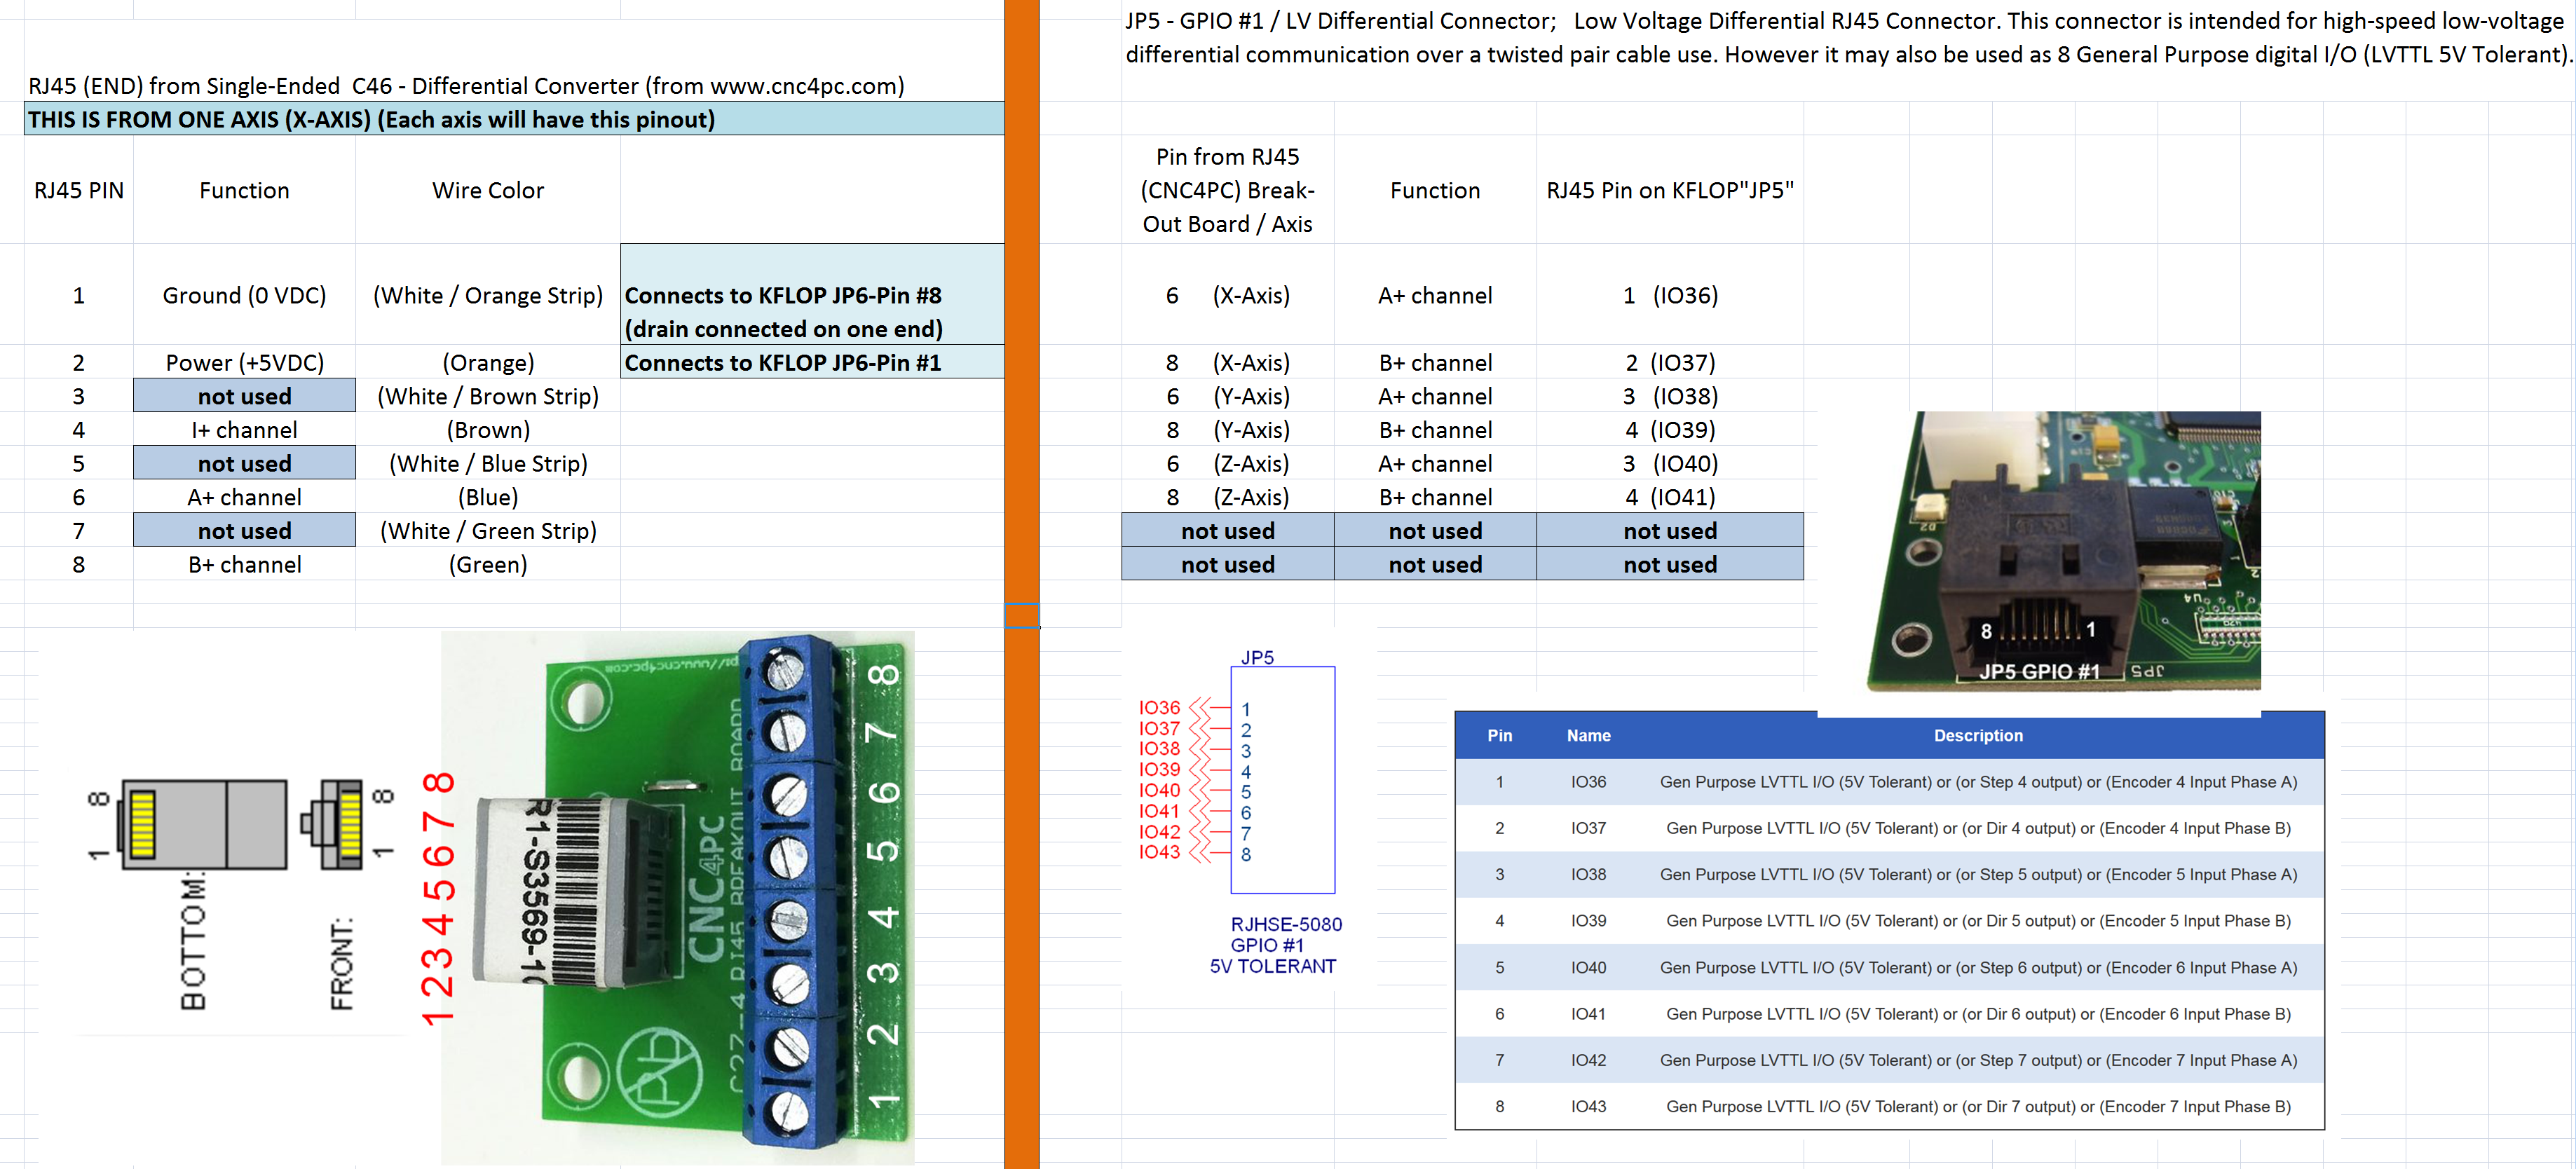Select the '2 (IO37)' KFLOP pin cell

1670,362
